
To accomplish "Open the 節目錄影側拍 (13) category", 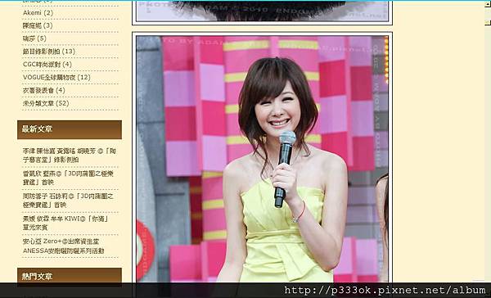I will [49, 52].
